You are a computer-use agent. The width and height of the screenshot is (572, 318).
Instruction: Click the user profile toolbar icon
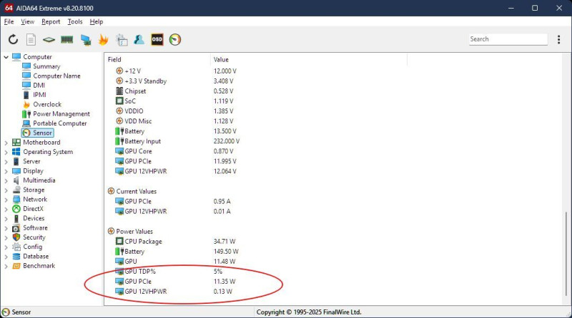click(139, 39)
